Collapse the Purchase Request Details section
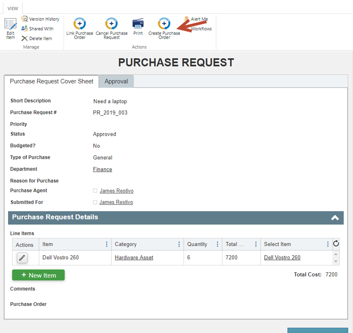This screenshot has height=333, width=353. coord(335,218)
